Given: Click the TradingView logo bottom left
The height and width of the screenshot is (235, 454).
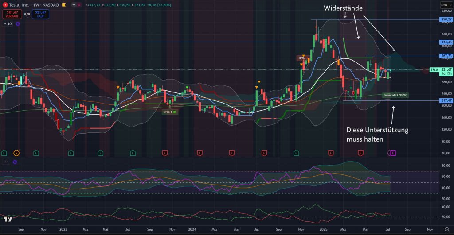Looking at the screenshot, I should [8, 220].
